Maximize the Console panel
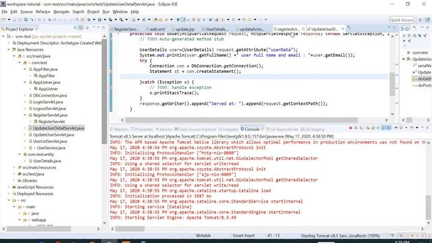This screenshot has width=432, height=243. click(x=427, y=128)
